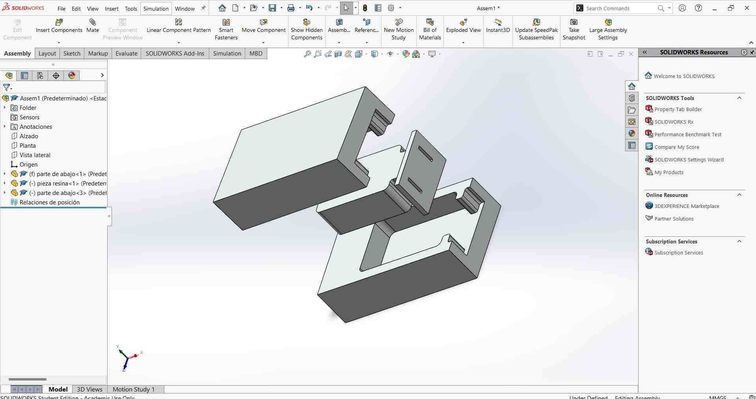
Task: Select Move Component tool
Action: (x=263, y=26)
